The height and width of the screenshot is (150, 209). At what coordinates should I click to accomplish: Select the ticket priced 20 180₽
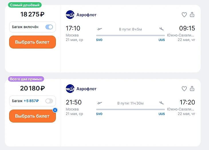[x=32, y=116]
